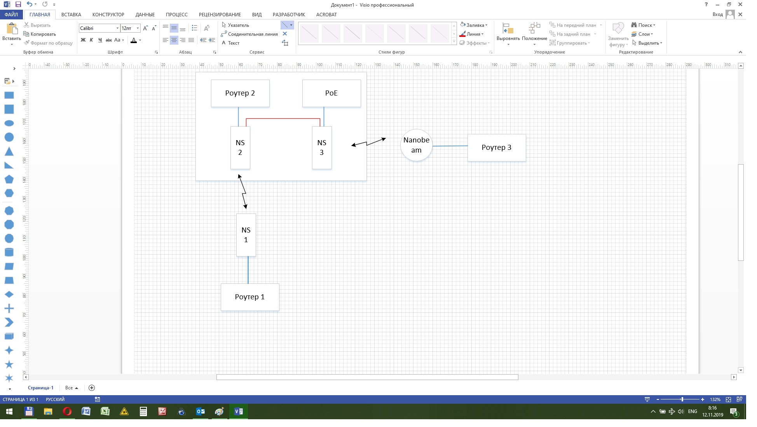
Task: Toggle align text left
Action: pyautogui.click(x=166, y=40)
